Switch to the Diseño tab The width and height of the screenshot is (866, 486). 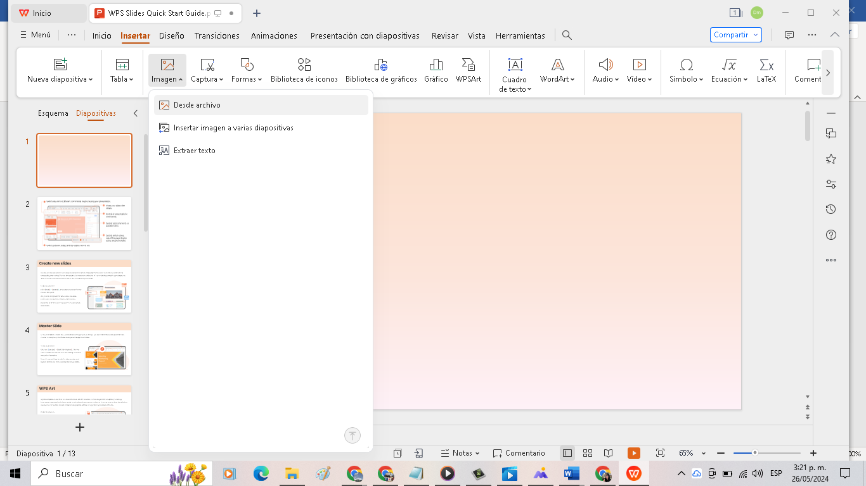(x=171, y=36)
